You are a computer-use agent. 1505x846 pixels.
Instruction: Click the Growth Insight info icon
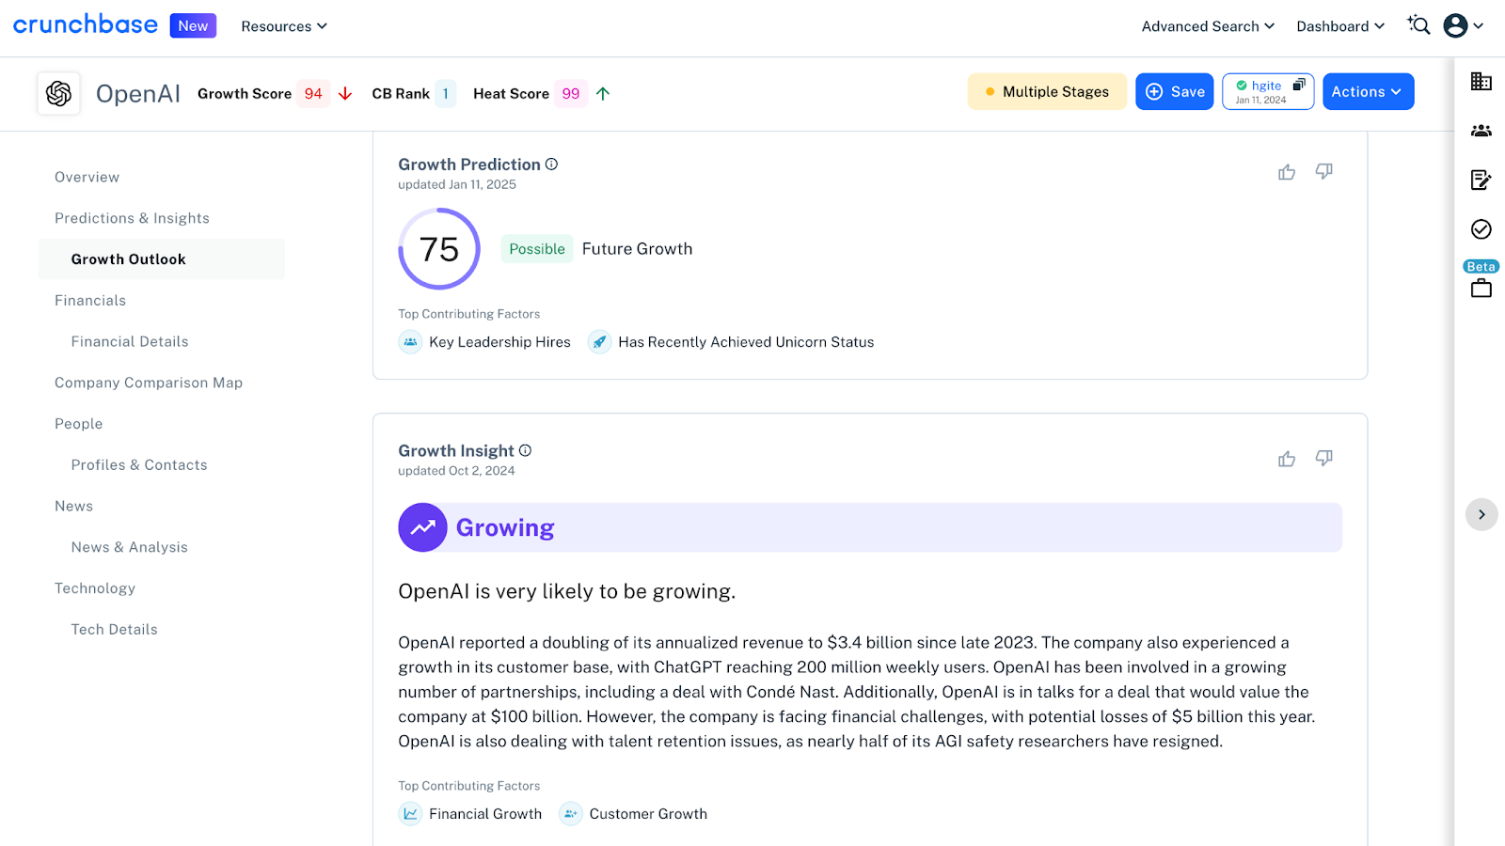pyautogui.click(x=526, y=450)
